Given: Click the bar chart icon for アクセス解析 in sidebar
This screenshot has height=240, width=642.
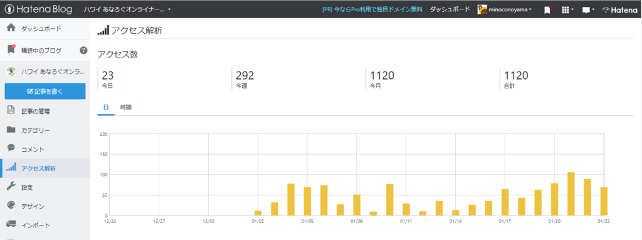Looking at the screenshot, I should point(11,167).
